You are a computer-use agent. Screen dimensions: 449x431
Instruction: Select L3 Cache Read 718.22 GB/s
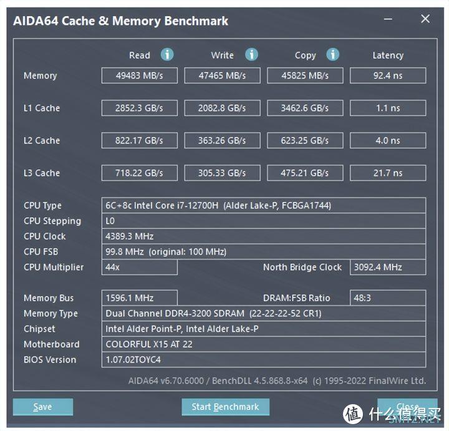pyautogui.click(x=140, y=173)
